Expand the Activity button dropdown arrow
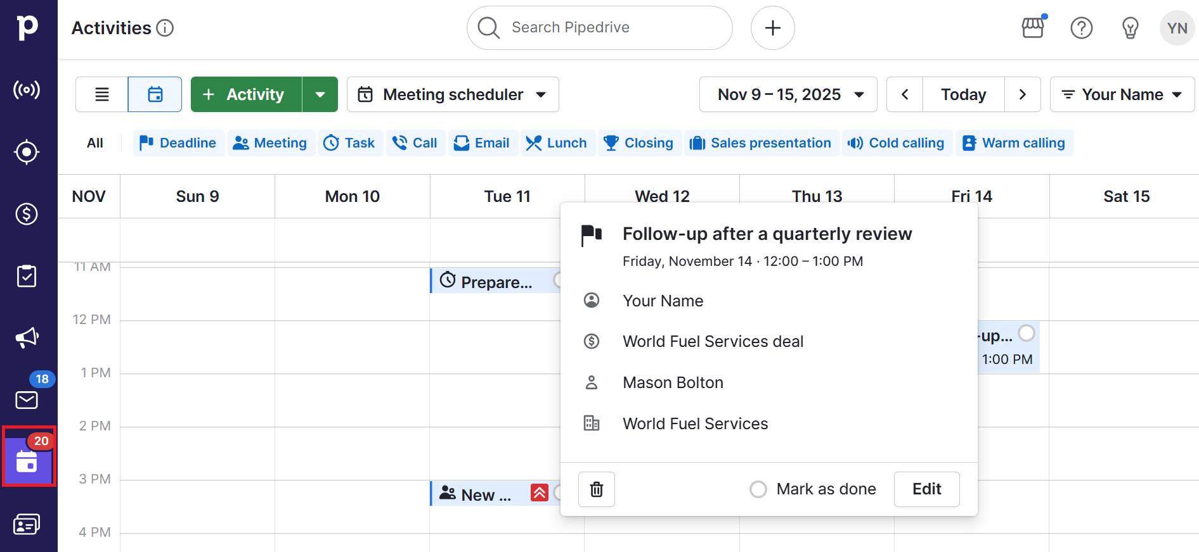The image size is (1199, 552). [320, 94]
